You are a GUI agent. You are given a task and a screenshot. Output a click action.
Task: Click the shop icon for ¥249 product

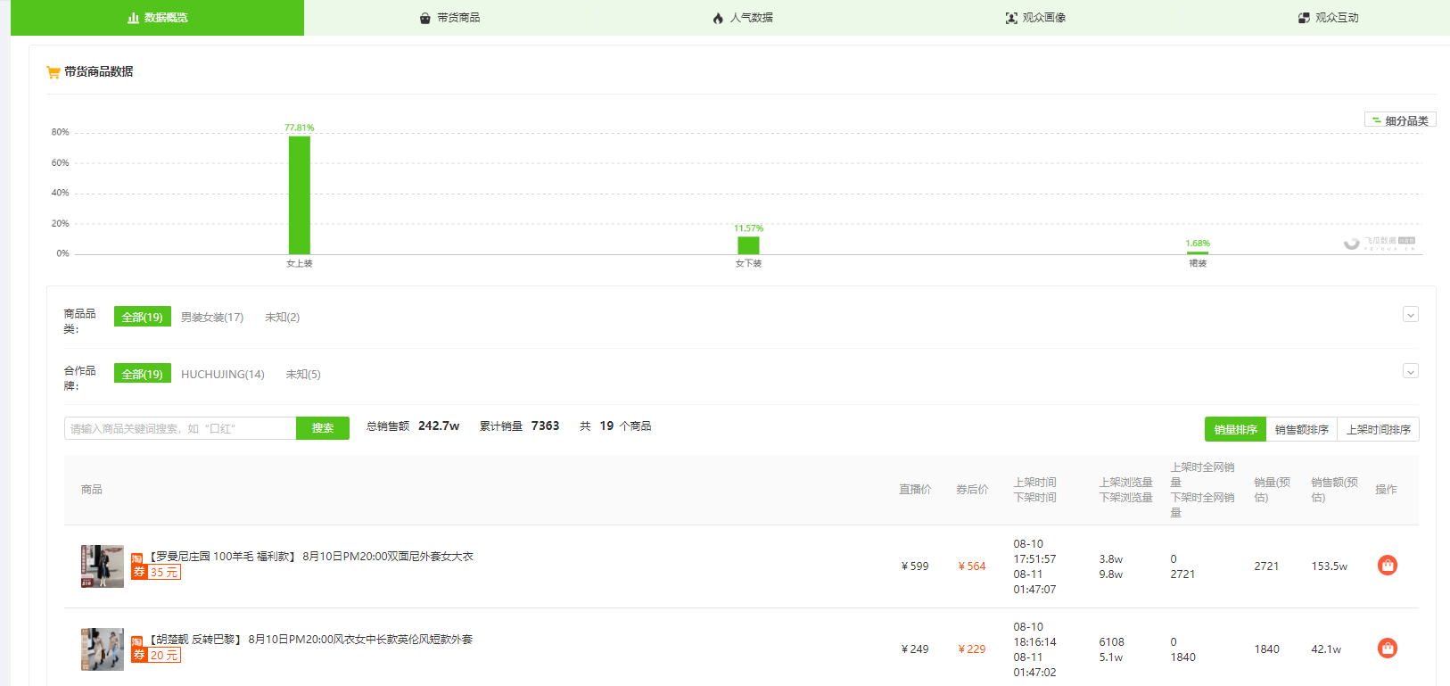pyautogui.click(x=1388, y=649)
